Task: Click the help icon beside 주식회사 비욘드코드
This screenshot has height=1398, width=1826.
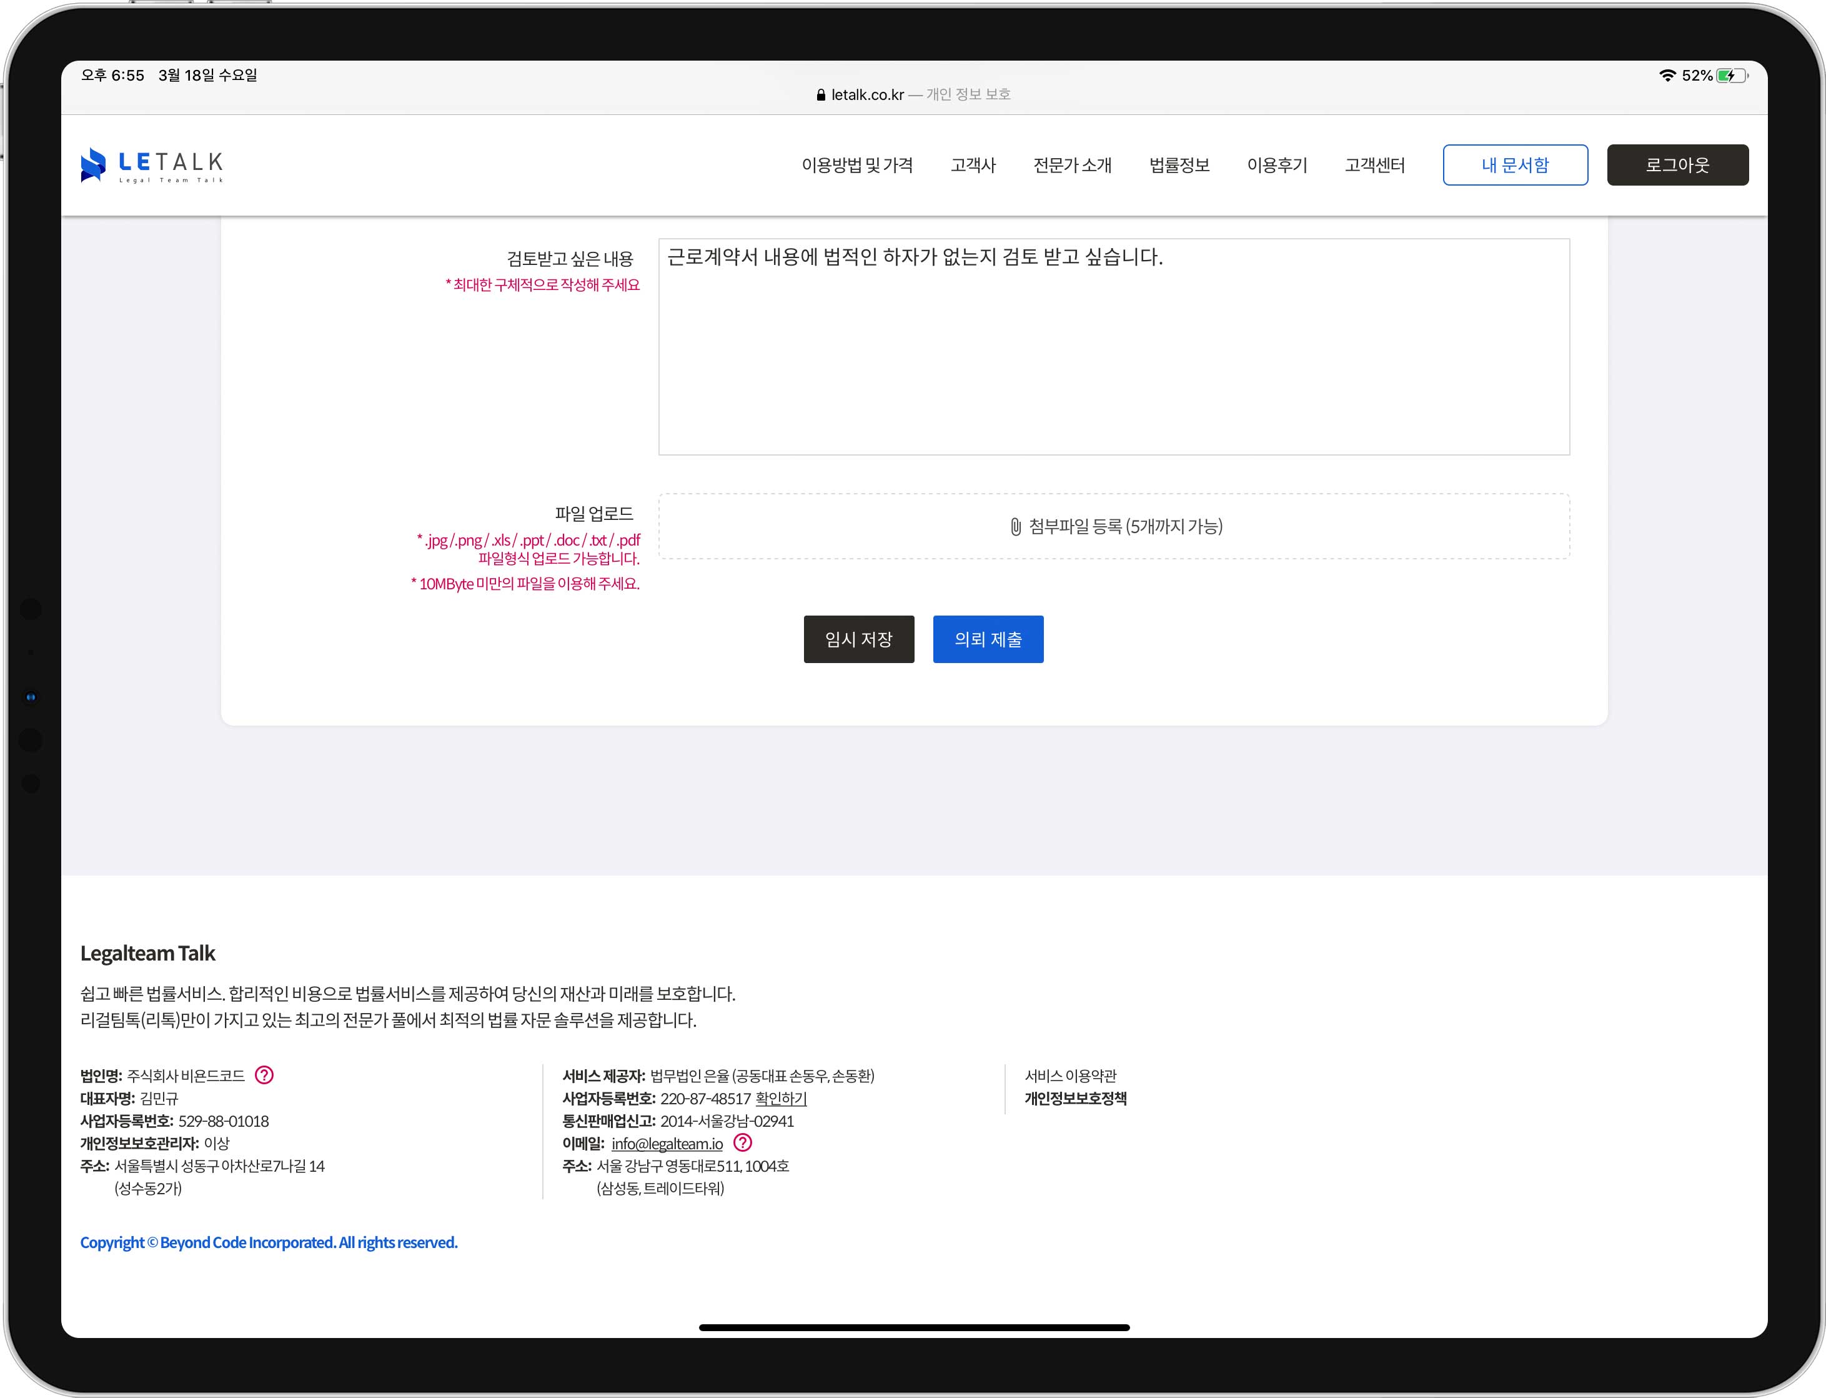Action: (x=264, y=1074)
